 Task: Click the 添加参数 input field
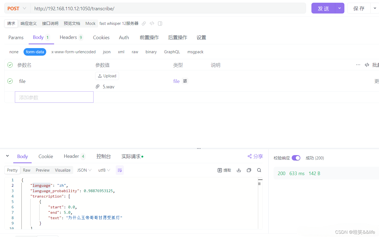54,97
